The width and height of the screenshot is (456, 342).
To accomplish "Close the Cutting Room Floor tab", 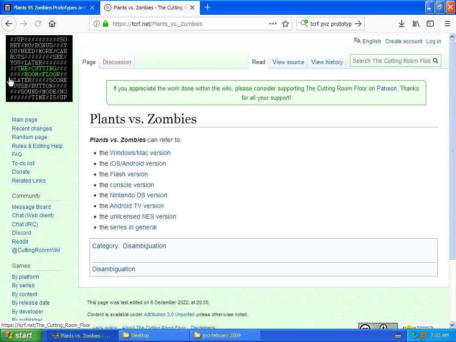I will click(x=192, y=8).
